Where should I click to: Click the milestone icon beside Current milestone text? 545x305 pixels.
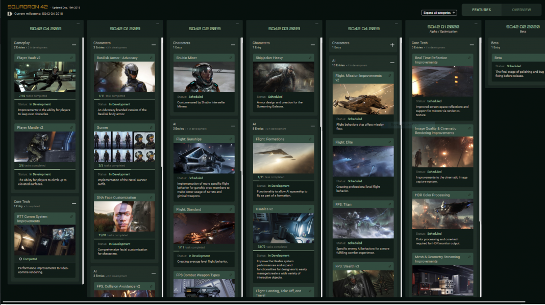tap(10, 14)
